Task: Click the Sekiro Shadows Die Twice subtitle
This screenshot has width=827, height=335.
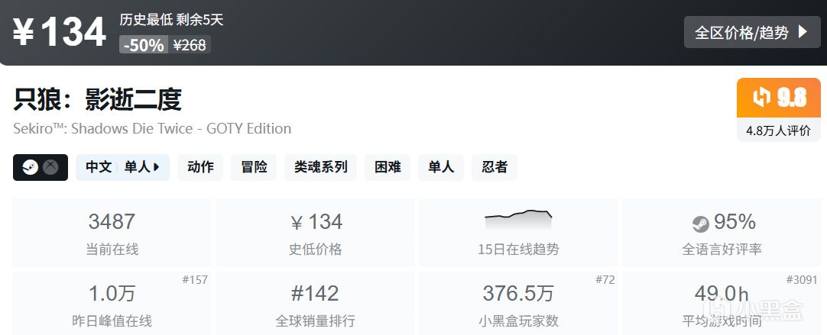Action: coord(152,128)
